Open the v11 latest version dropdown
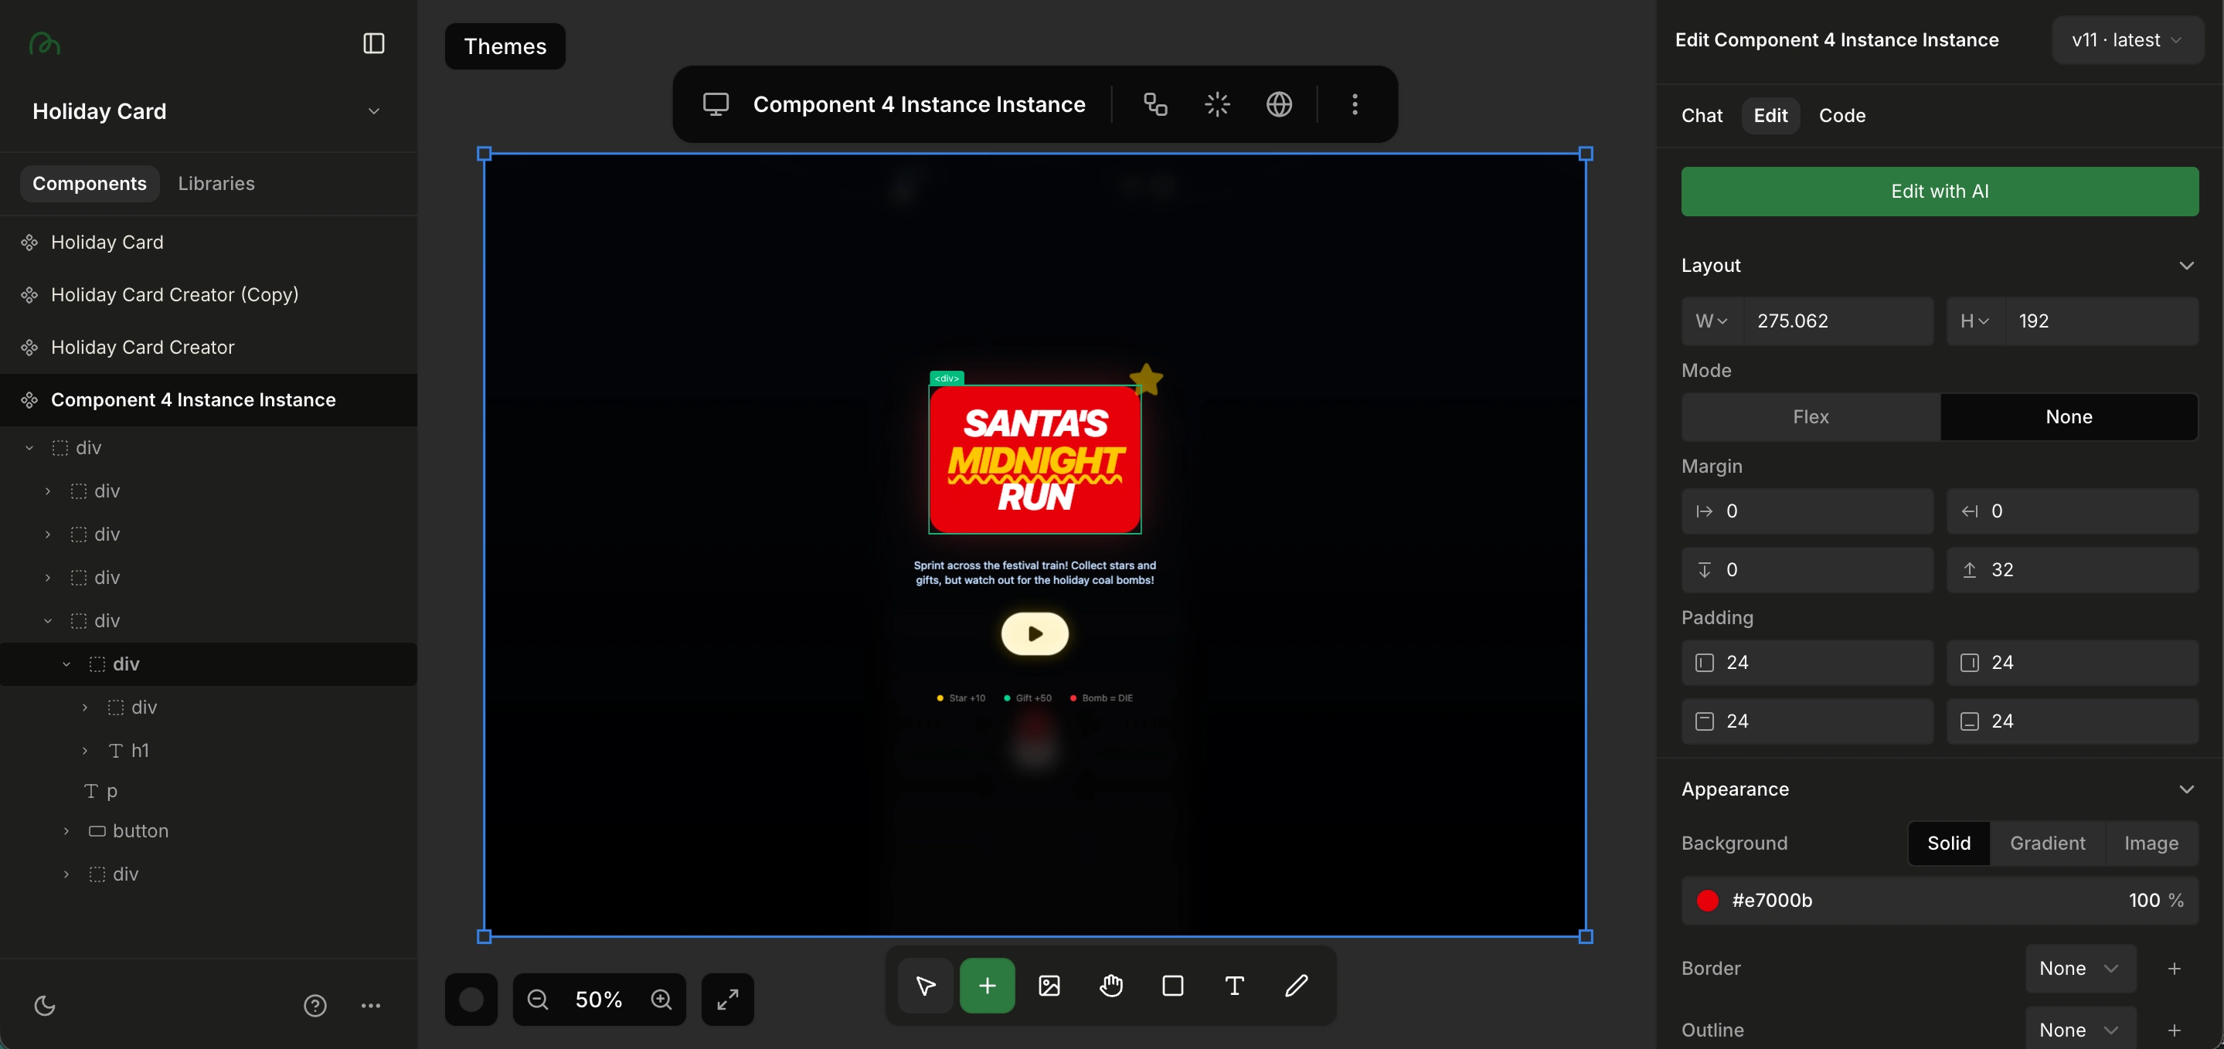Screen dimensions: 2224x1049 [2127, 39]
